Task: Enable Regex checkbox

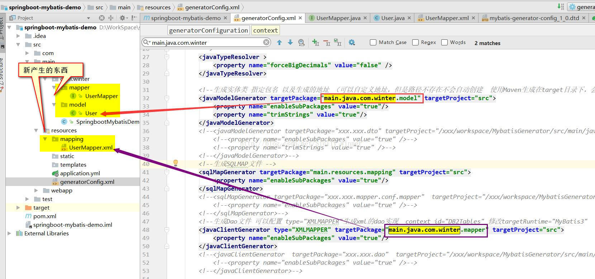Action: (415, 43)
